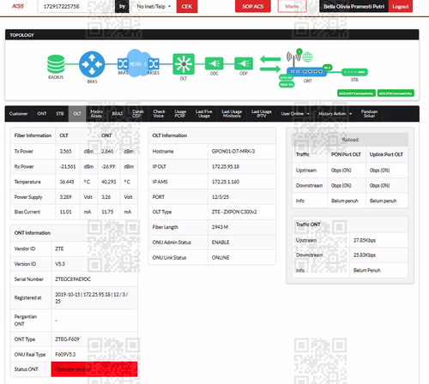The height and width of the screenshot is (384, 429).
Task: Click Version ID value V5.3
Action: [x=60, y=264]
